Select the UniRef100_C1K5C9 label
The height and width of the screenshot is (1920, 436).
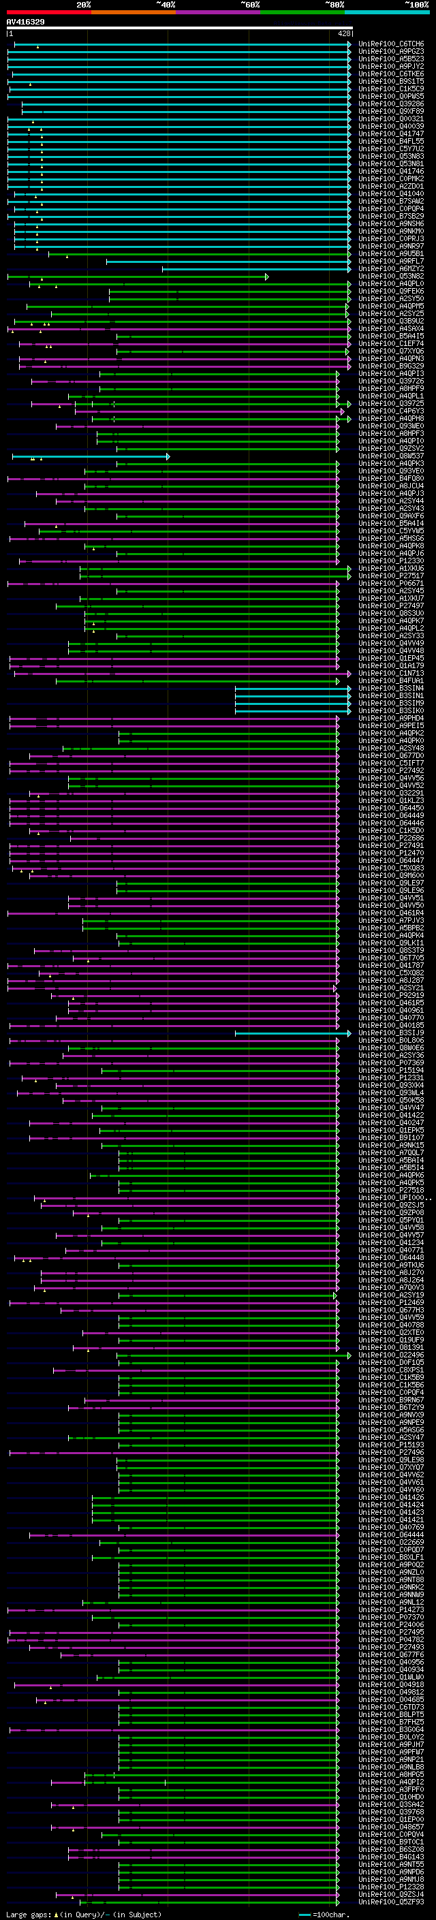(x=391, y=89)
